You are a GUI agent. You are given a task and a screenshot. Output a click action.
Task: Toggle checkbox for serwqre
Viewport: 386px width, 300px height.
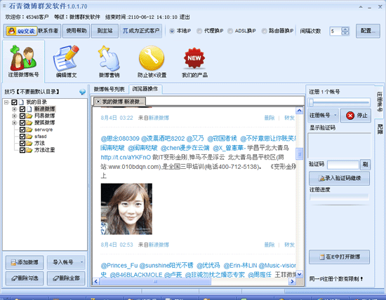[x=22, y=130]
